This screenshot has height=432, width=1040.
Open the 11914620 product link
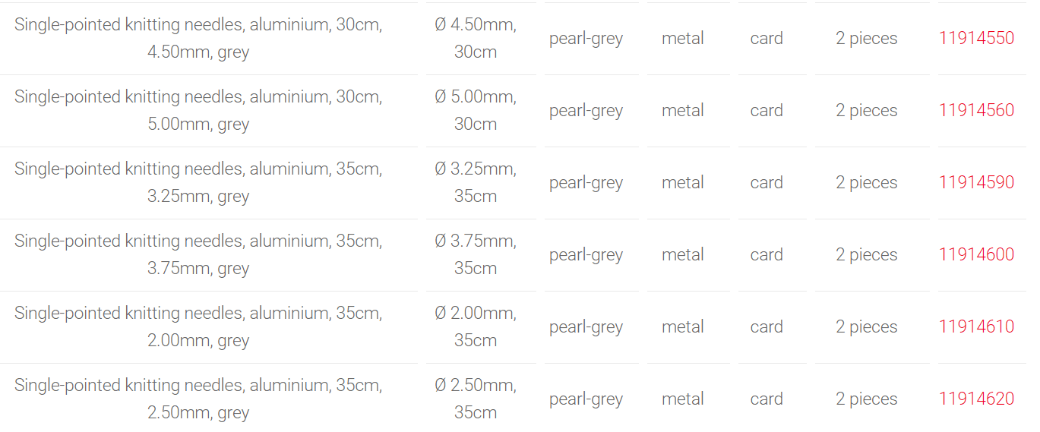click(x=976, y=399)
